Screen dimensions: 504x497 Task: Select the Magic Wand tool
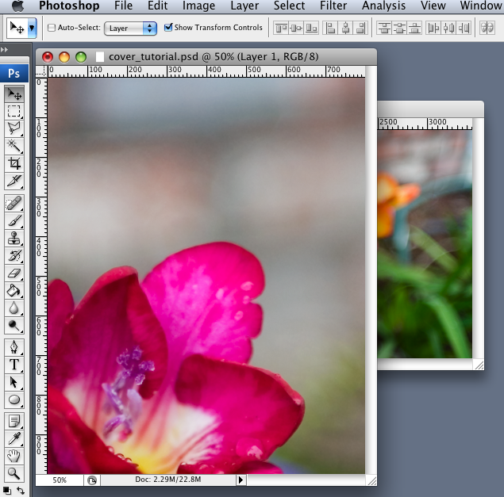pyautogui.click(x=14, y=146)
